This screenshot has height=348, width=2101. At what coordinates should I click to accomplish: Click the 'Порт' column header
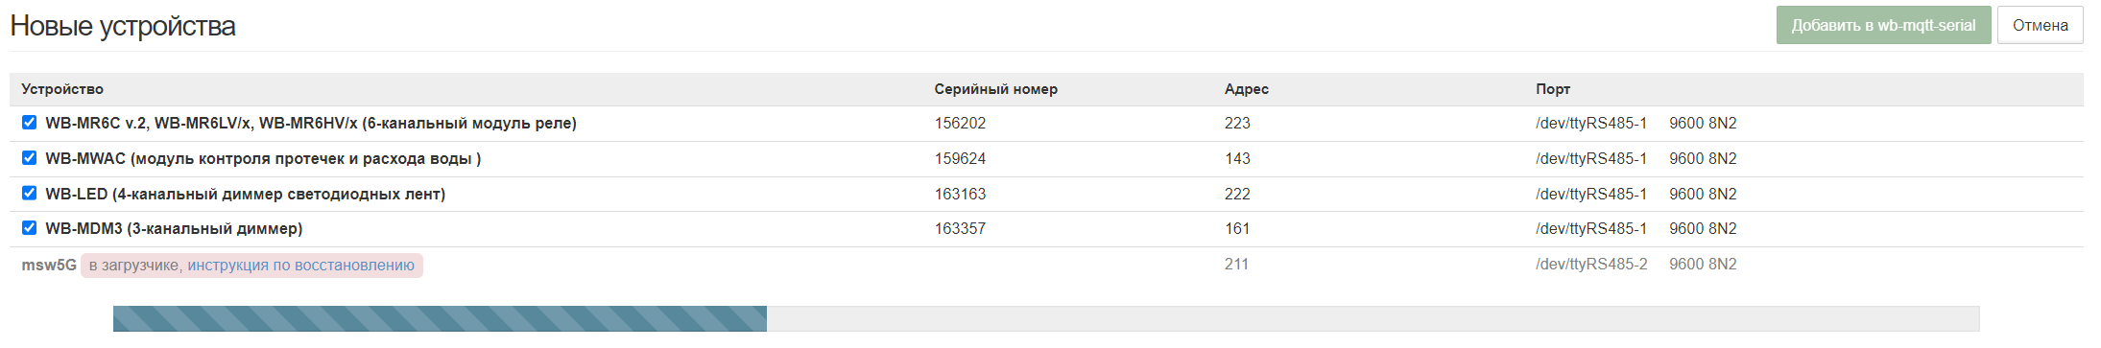(1552, 89)
